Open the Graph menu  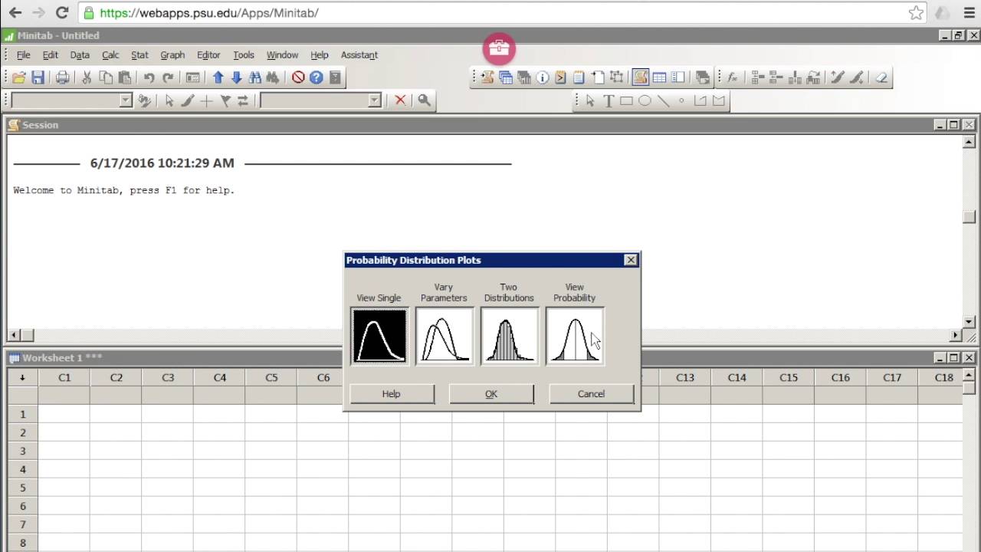tap(172, 55)
